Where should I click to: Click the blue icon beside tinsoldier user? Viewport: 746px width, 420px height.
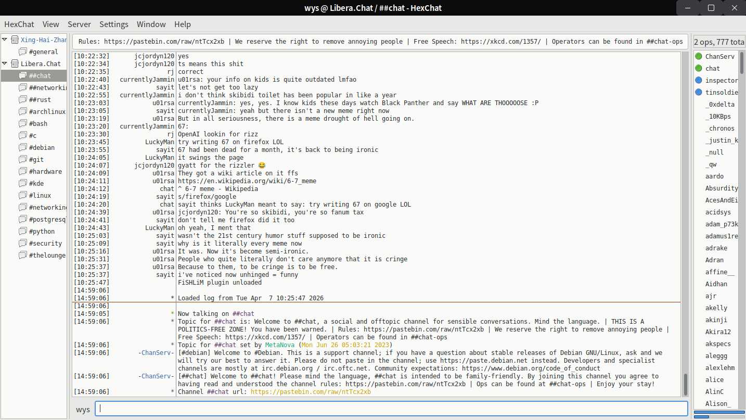tap(699, 92)
